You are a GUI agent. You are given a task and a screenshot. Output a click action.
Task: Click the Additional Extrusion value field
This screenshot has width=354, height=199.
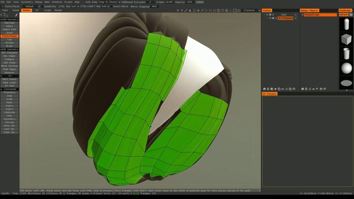(x=150, y=2)
